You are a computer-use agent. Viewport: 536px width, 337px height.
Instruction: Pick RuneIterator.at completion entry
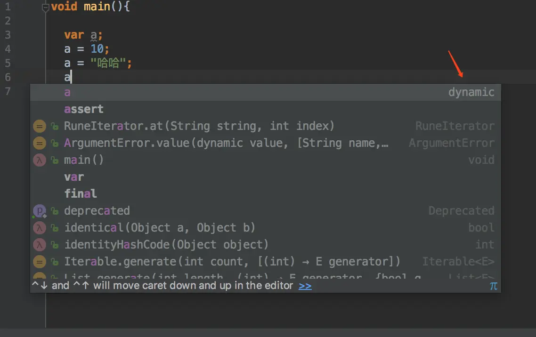coord(266,126)
